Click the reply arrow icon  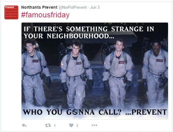click(x=24, y=125)
